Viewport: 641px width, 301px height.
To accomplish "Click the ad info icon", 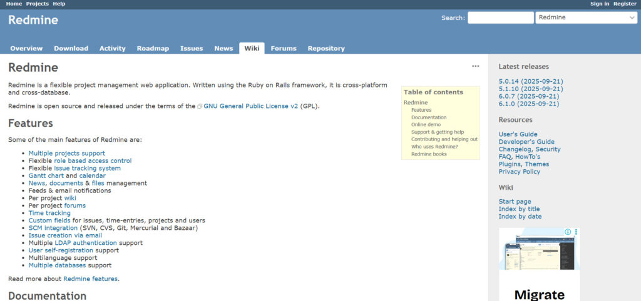I will (x=568, y=232).
